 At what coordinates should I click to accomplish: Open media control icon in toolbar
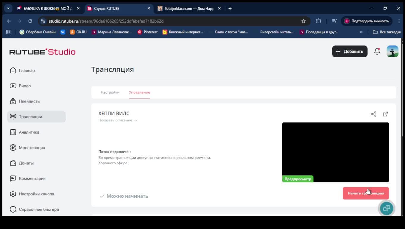[334, 21]
